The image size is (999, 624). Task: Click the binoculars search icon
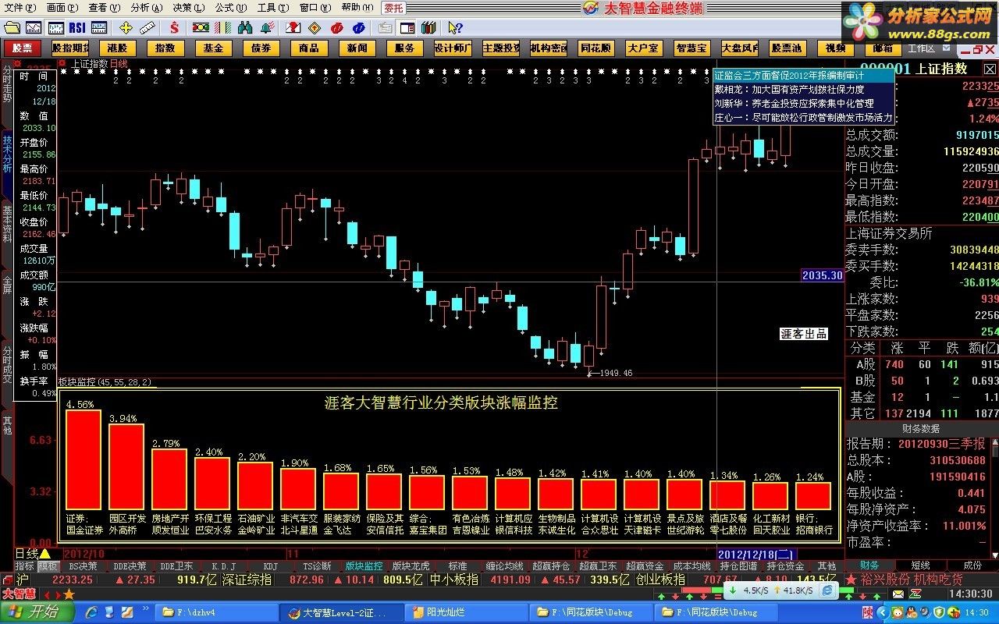point(245,27)
